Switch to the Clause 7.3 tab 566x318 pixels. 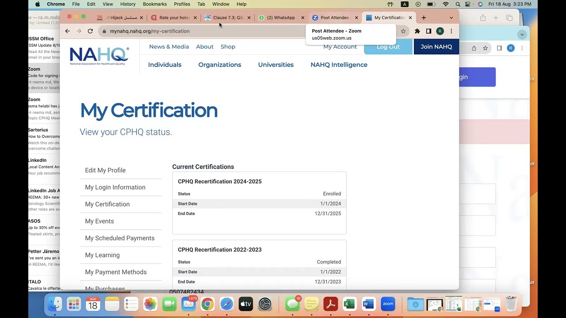(227, 18)
